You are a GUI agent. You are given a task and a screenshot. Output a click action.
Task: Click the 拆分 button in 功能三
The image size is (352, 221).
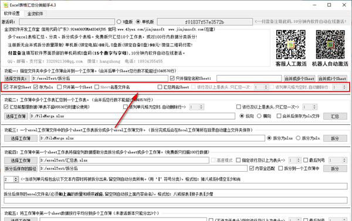pyautogui.click(x=335, y=138)
